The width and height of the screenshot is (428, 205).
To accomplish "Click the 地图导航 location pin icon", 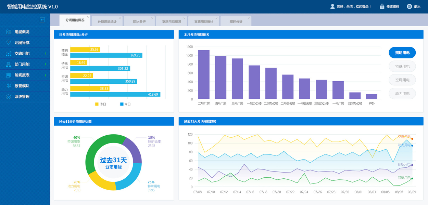I will pyautogui.click(x=8, y=42).
